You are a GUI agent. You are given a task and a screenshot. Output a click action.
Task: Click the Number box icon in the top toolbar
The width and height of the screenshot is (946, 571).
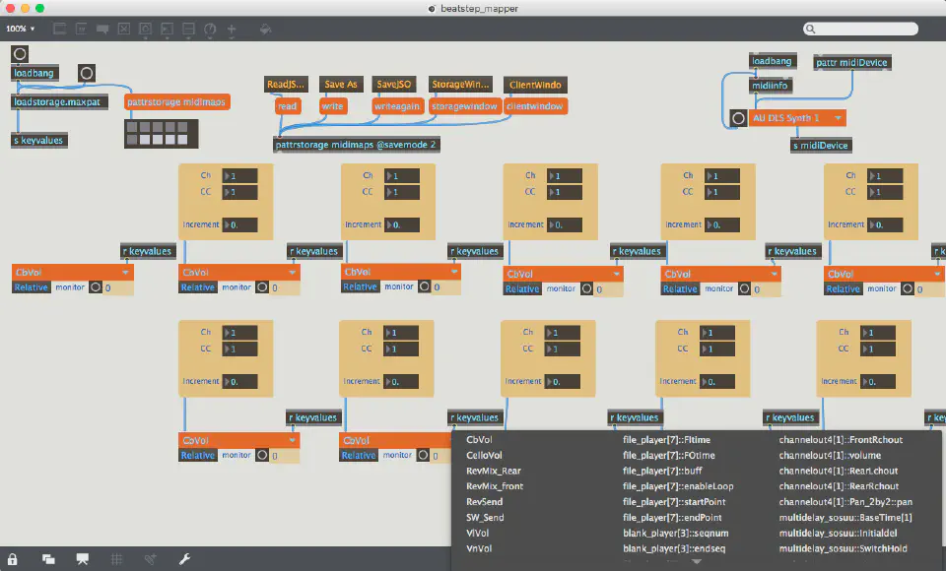click(x=168, y=29)
